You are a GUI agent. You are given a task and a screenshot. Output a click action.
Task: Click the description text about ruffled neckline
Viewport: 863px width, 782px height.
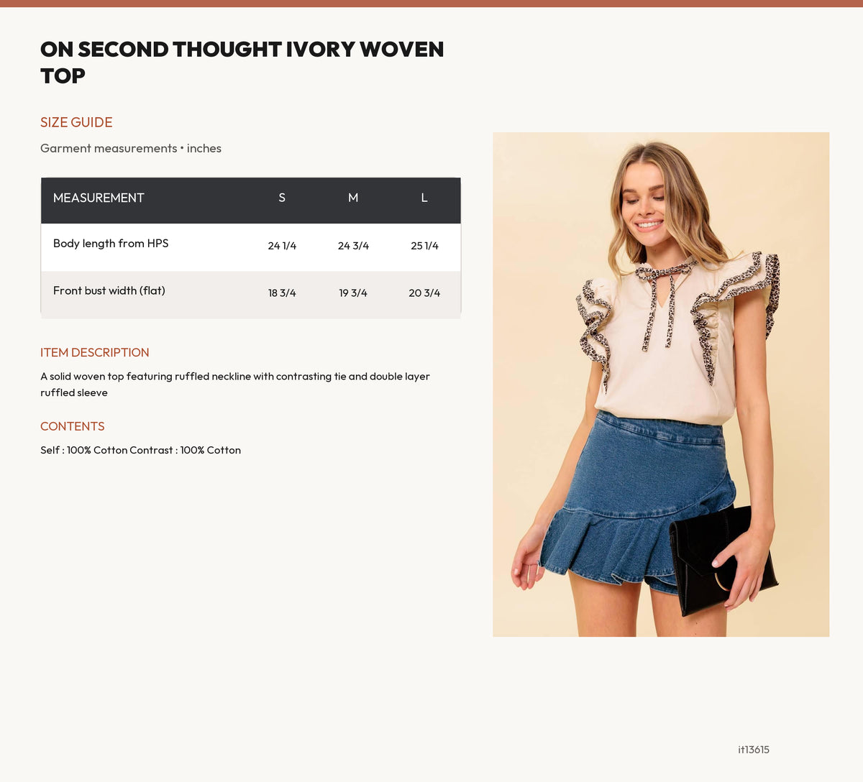[235, 385]
